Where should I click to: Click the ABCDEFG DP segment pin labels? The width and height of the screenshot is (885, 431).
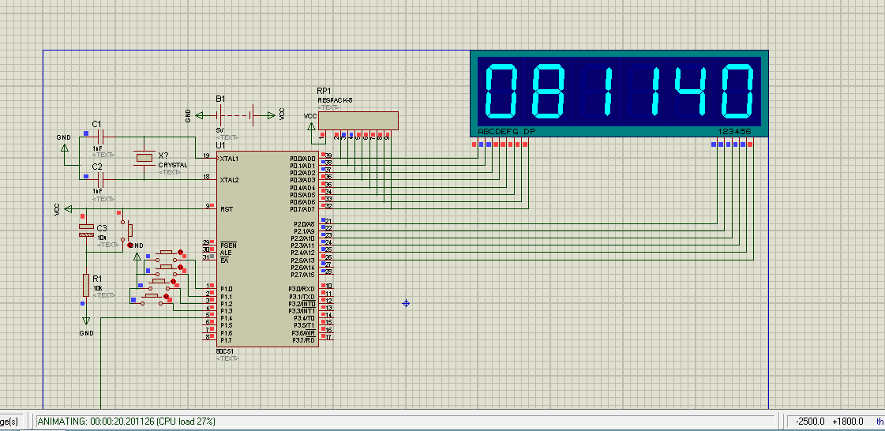click(506, 132)
